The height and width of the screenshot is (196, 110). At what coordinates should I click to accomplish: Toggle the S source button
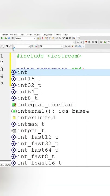tap(7, 46)
